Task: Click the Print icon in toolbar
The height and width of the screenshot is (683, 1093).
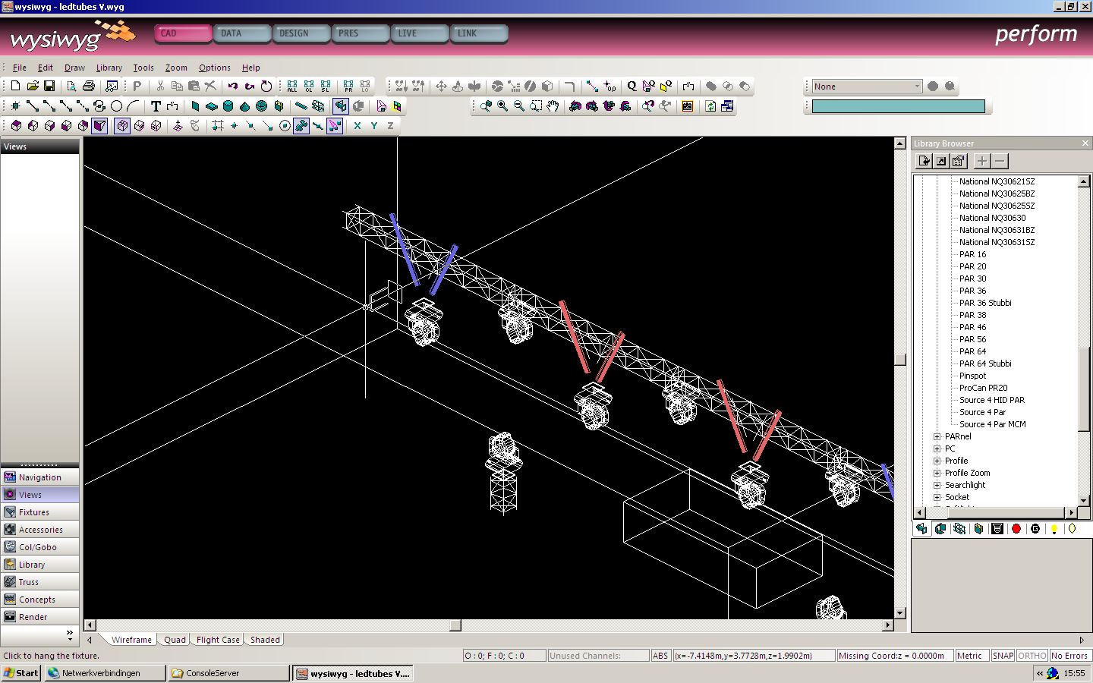Action: [89, 87]
